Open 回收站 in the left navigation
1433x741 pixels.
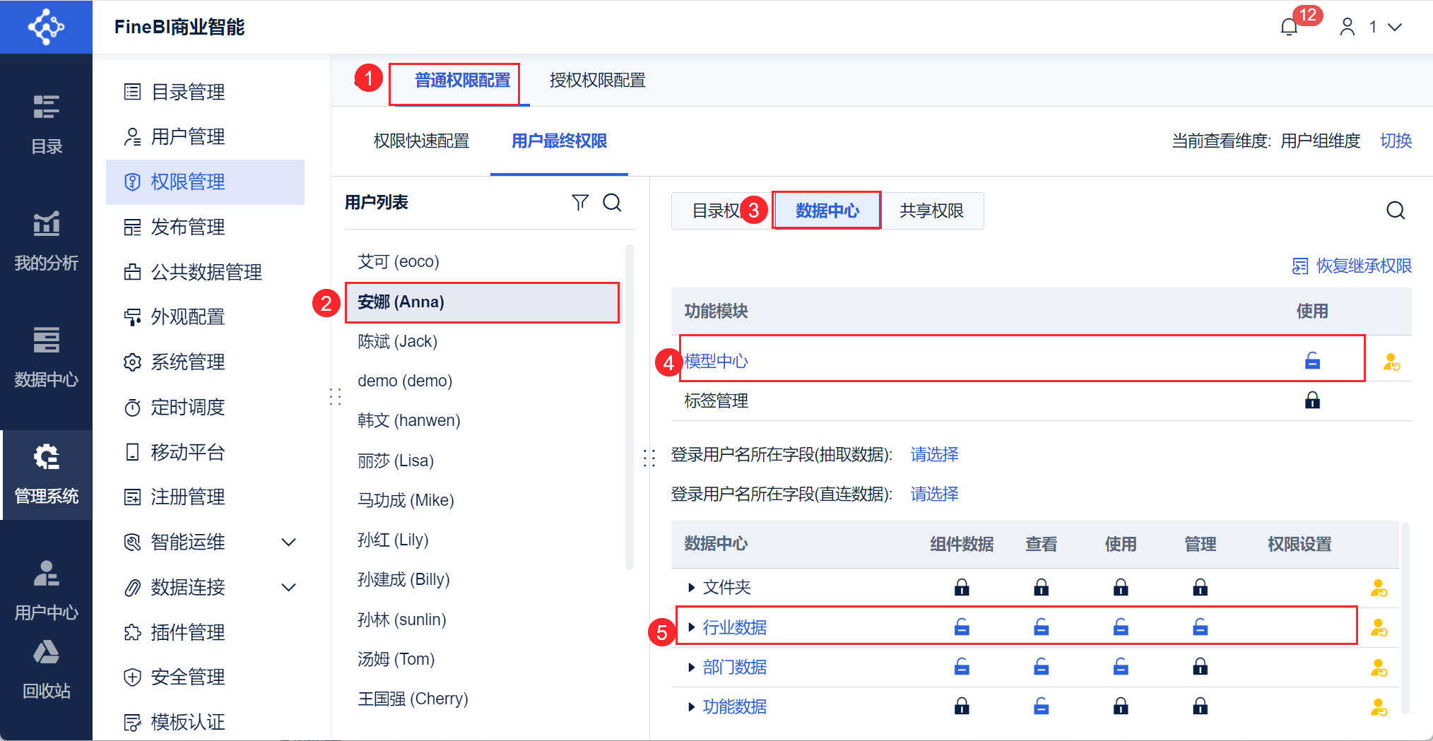tap(47, 670)
